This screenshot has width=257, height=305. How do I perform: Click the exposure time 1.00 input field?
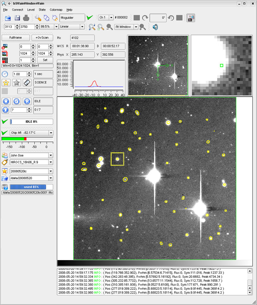click(19, 74)
